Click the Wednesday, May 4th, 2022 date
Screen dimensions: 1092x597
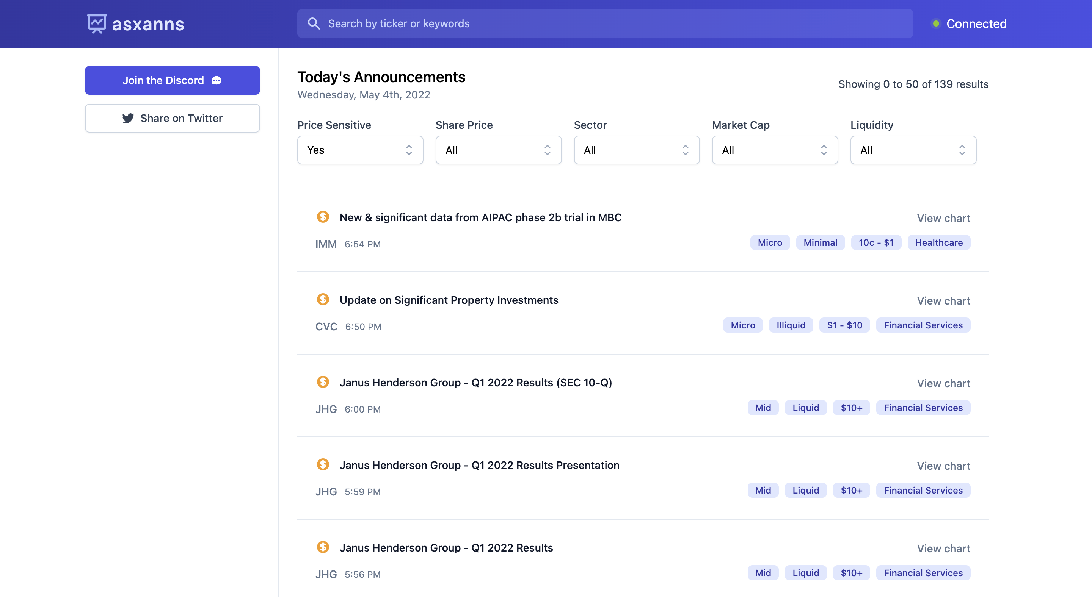364,94
